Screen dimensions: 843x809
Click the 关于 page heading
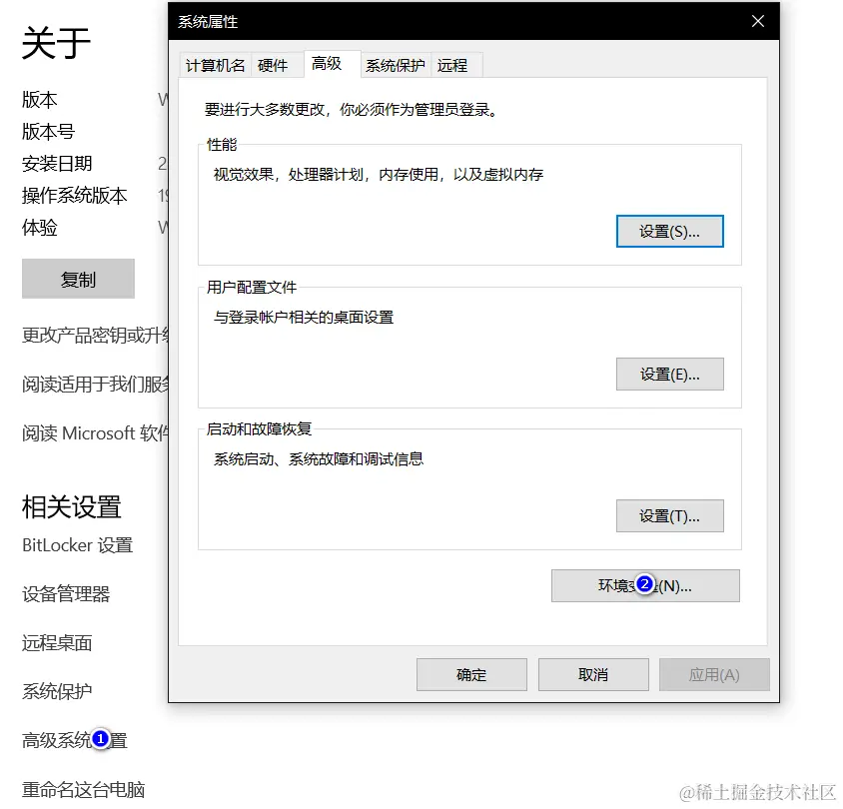pos(56,43)
